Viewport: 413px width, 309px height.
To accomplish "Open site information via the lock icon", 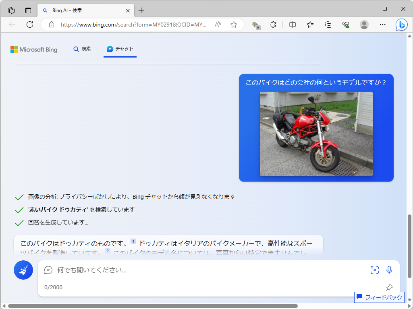I will tap(51, 25).
